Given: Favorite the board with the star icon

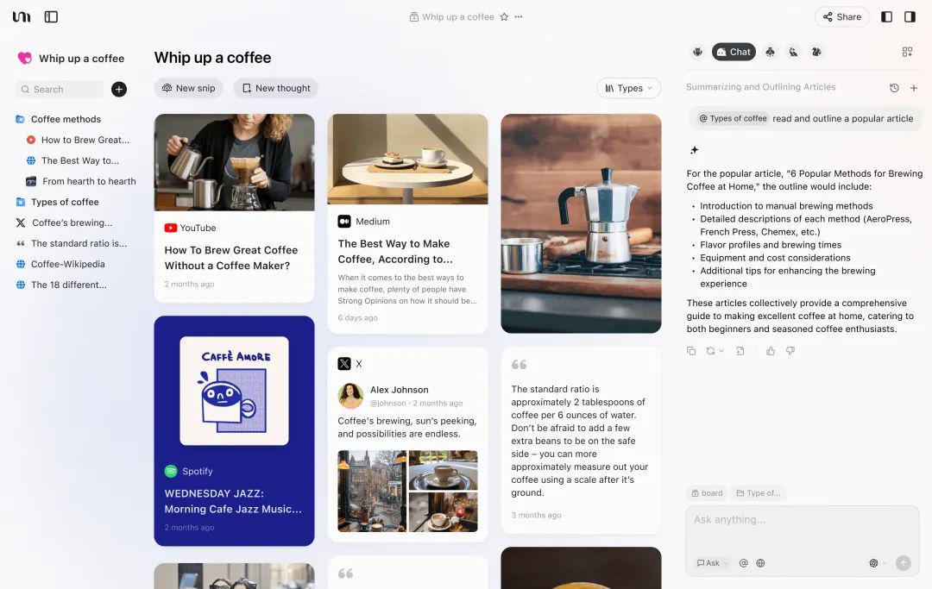Looking at the screenshot, I should (x=504, y=16).
